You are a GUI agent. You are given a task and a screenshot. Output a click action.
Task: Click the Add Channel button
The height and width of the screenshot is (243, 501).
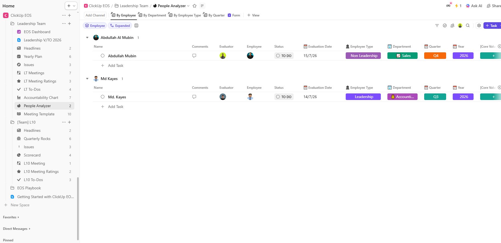95,15
